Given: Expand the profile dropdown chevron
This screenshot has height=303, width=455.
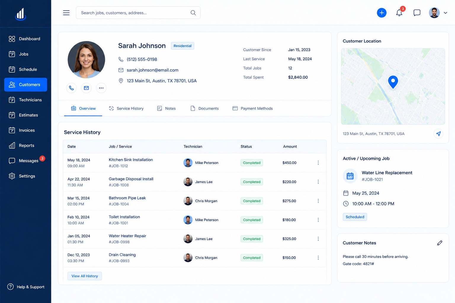Looking at the screenshot, I should (445, 13).
